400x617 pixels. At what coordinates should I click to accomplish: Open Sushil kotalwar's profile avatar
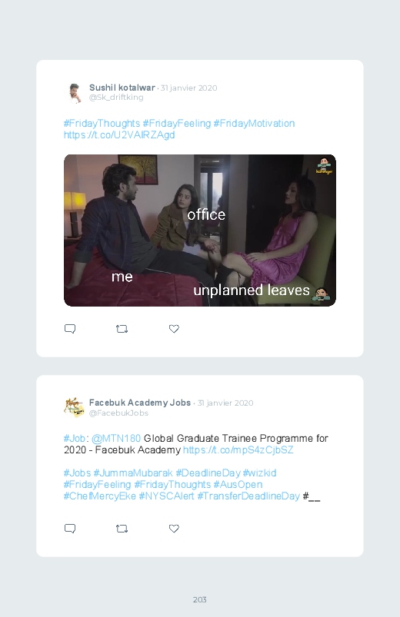tap(74, 93)
